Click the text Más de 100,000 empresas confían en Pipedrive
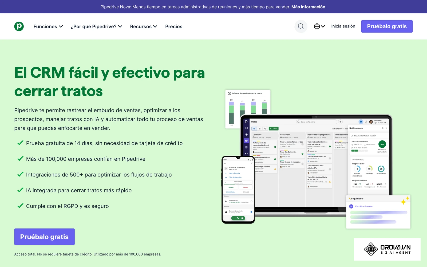The image size is (427, 267). pos(86,159)
